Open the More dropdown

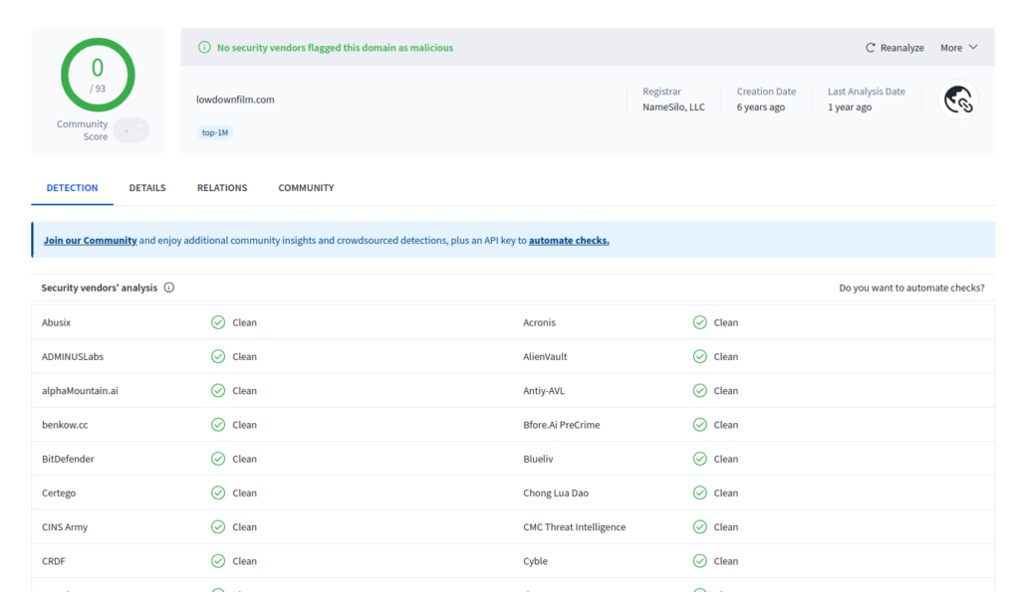pos(957,47)
